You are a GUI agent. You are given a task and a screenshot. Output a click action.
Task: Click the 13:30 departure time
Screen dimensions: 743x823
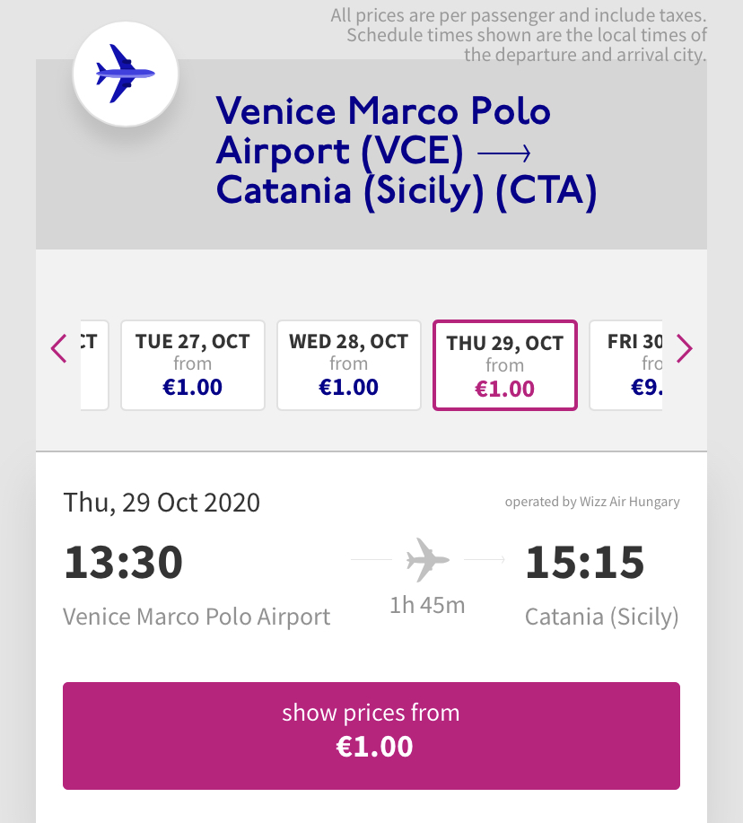point(123,562)
